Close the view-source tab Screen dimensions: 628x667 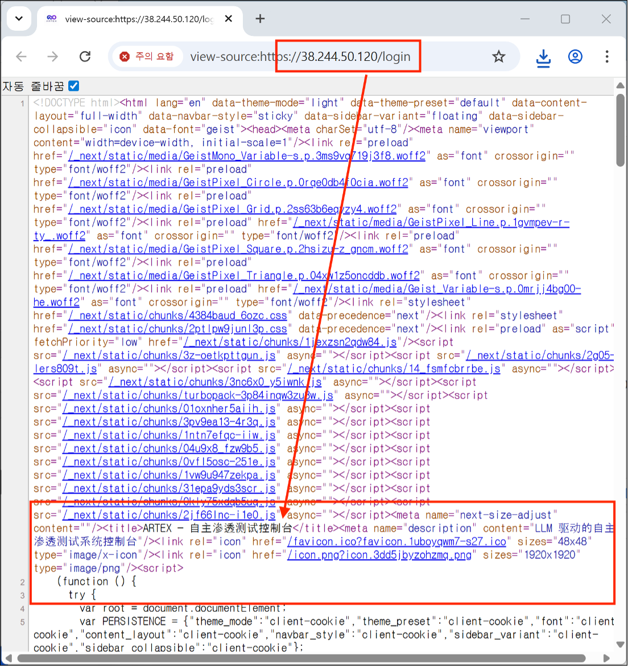click(229, 19)
